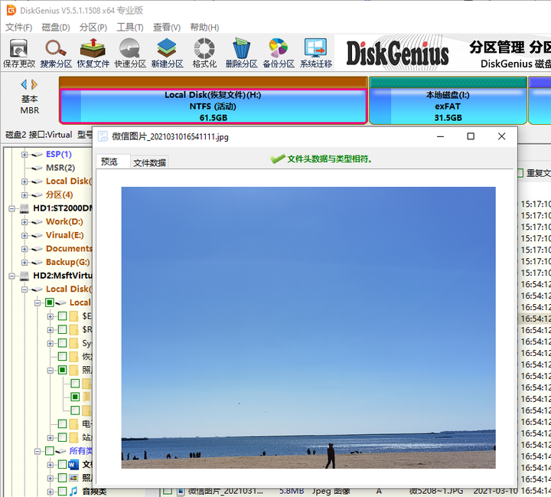The image size is (551, 497).
Task: Toggle checkbox for the 照 folder
Action: point(62,370)
